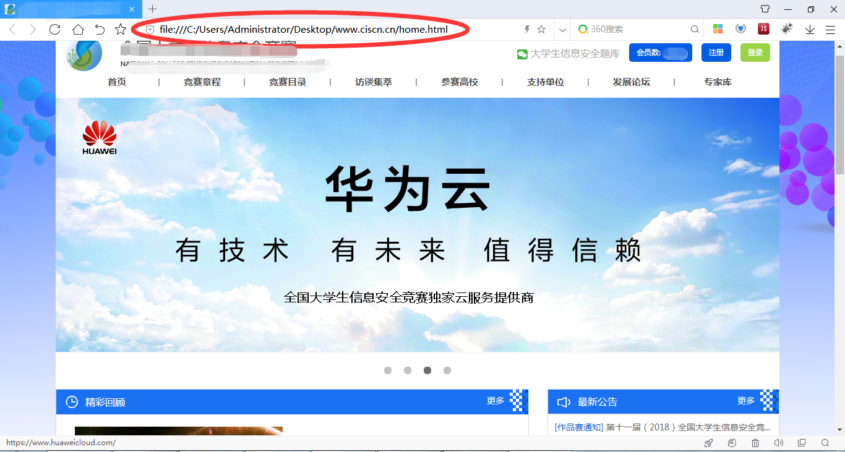The image size is (845, 452).
Task: Reload the page with the refresh icon
Action: coord(54,29)
